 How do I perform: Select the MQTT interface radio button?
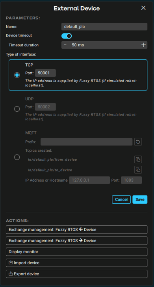(17, 157)
